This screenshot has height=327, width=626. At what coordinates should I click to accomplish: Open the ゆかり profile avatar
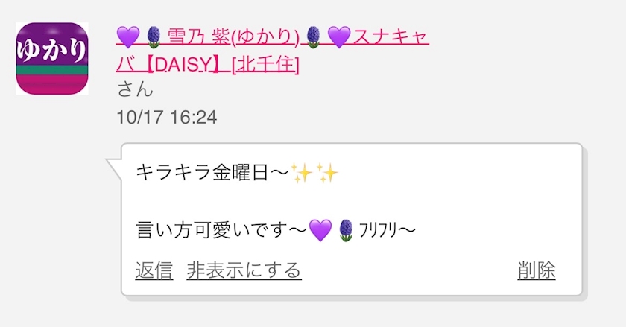52,59
